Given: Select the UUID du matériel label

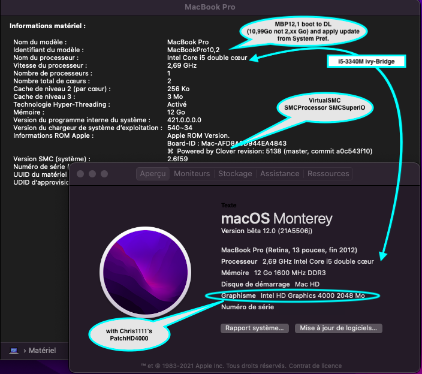Looking at the screenshot, I should click(x=40, y=174).
